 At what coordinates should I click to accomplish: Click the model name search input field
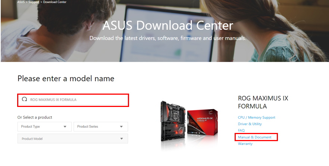(73, 100)
